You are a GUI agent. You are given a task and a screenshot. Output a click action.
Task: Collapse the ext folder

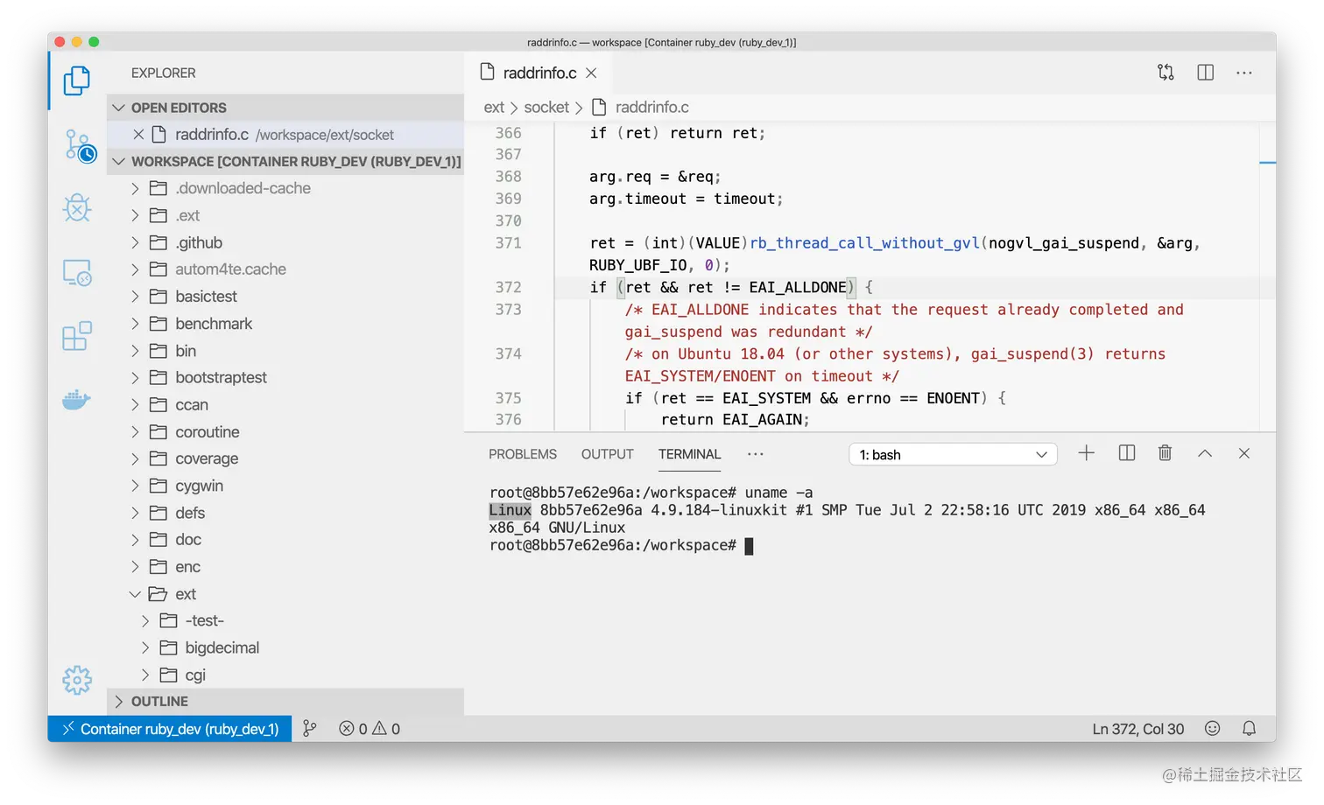[x=135, y=594]
